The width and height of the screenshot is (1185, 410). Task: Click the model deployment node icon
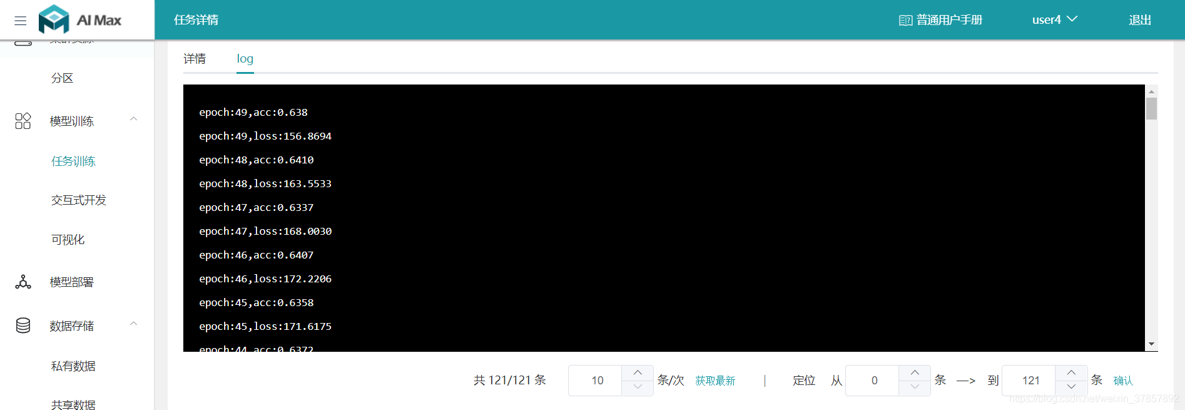(x=23, y=282)
